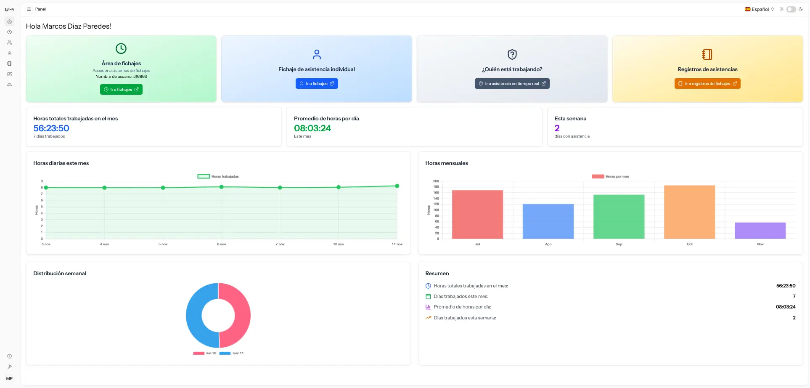Click the hammer tool sidebar icon
Screen dimensions: 810x388
[9, 367]
